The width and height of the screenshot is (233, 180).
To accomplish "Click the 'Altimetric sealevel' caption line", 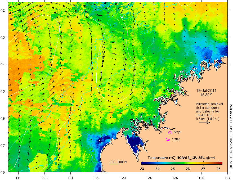I will (x=209, y=104).
